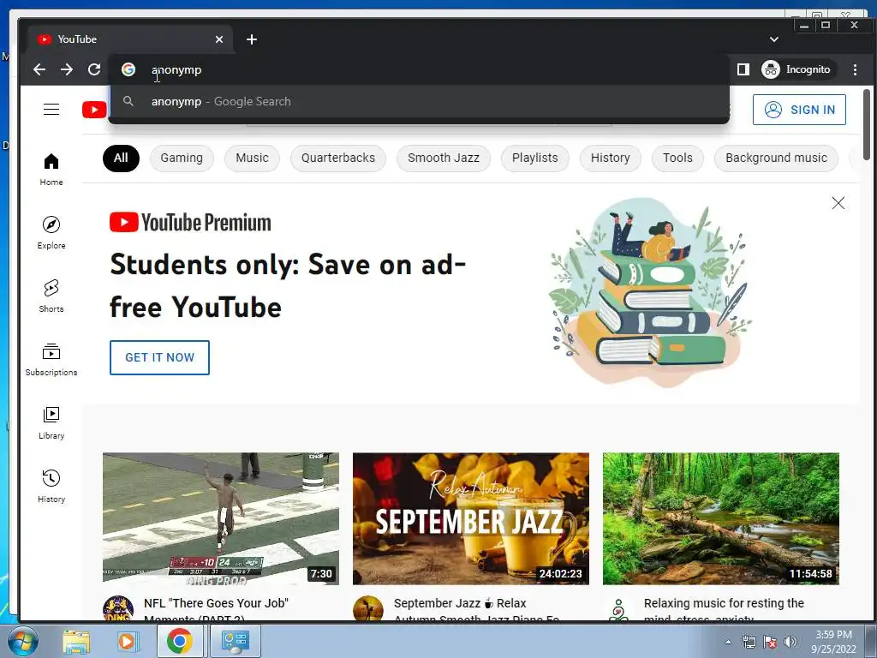The height and width of the screenshot is (658, 877).
Task: Click the Action Center flag tray icon
Action: pyautogui.click(x=770, y=642)
